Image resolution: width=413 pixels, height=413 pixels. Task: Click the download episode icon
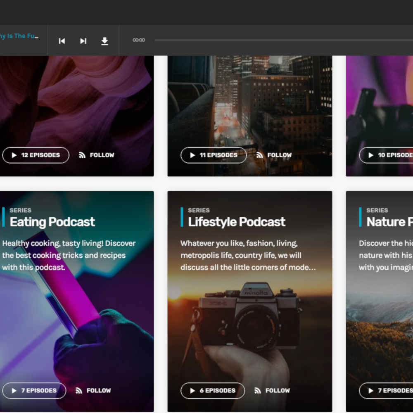[104, 41]
